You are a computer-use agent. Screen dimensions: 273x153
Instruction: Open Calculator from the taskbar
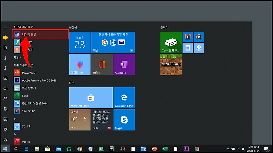[111, 149]
